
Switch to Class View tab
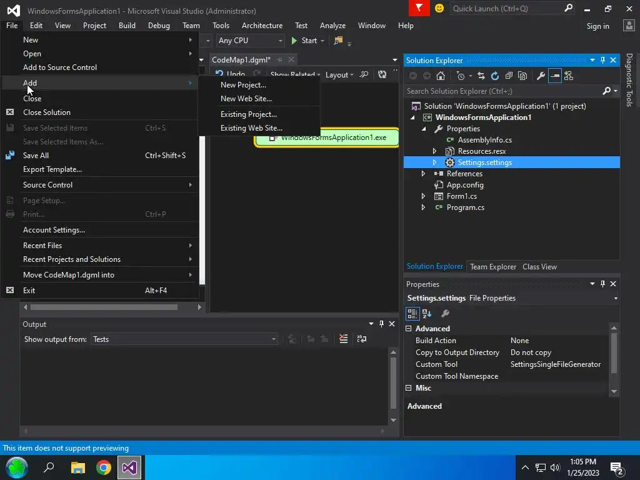tap(539, 266)
